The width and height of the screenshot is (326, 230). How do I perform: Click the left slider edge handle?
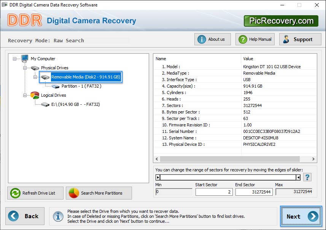(158, 177)
